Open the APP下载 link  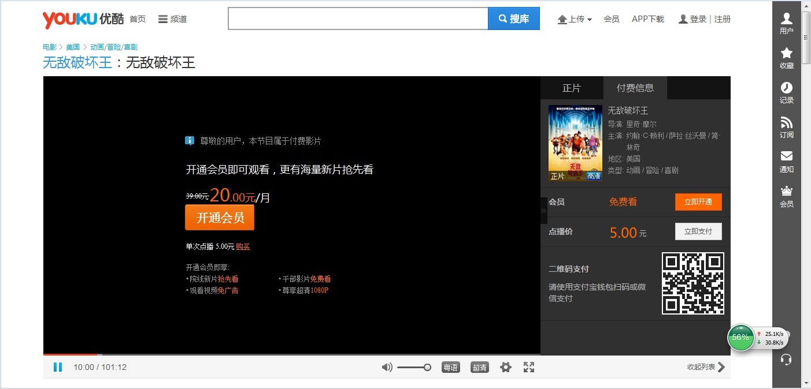click(648, 19)
